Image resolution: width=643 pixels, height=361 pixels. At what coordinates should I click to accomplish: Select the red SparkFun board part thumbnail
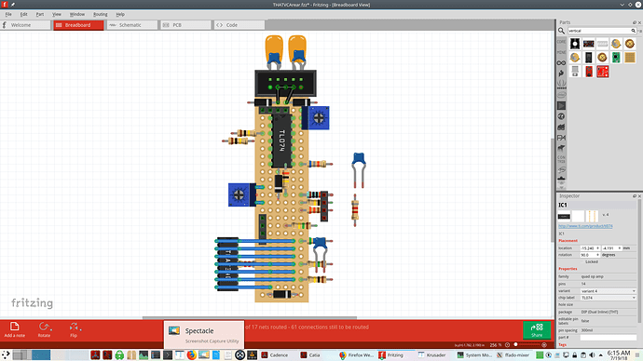coord(602,72)
